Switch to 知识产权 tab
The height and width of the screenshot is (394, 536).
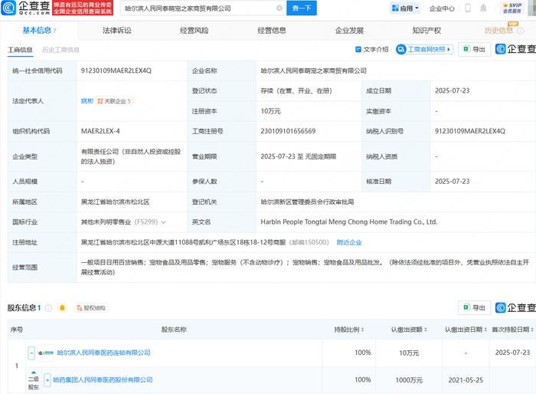point(427,31)
